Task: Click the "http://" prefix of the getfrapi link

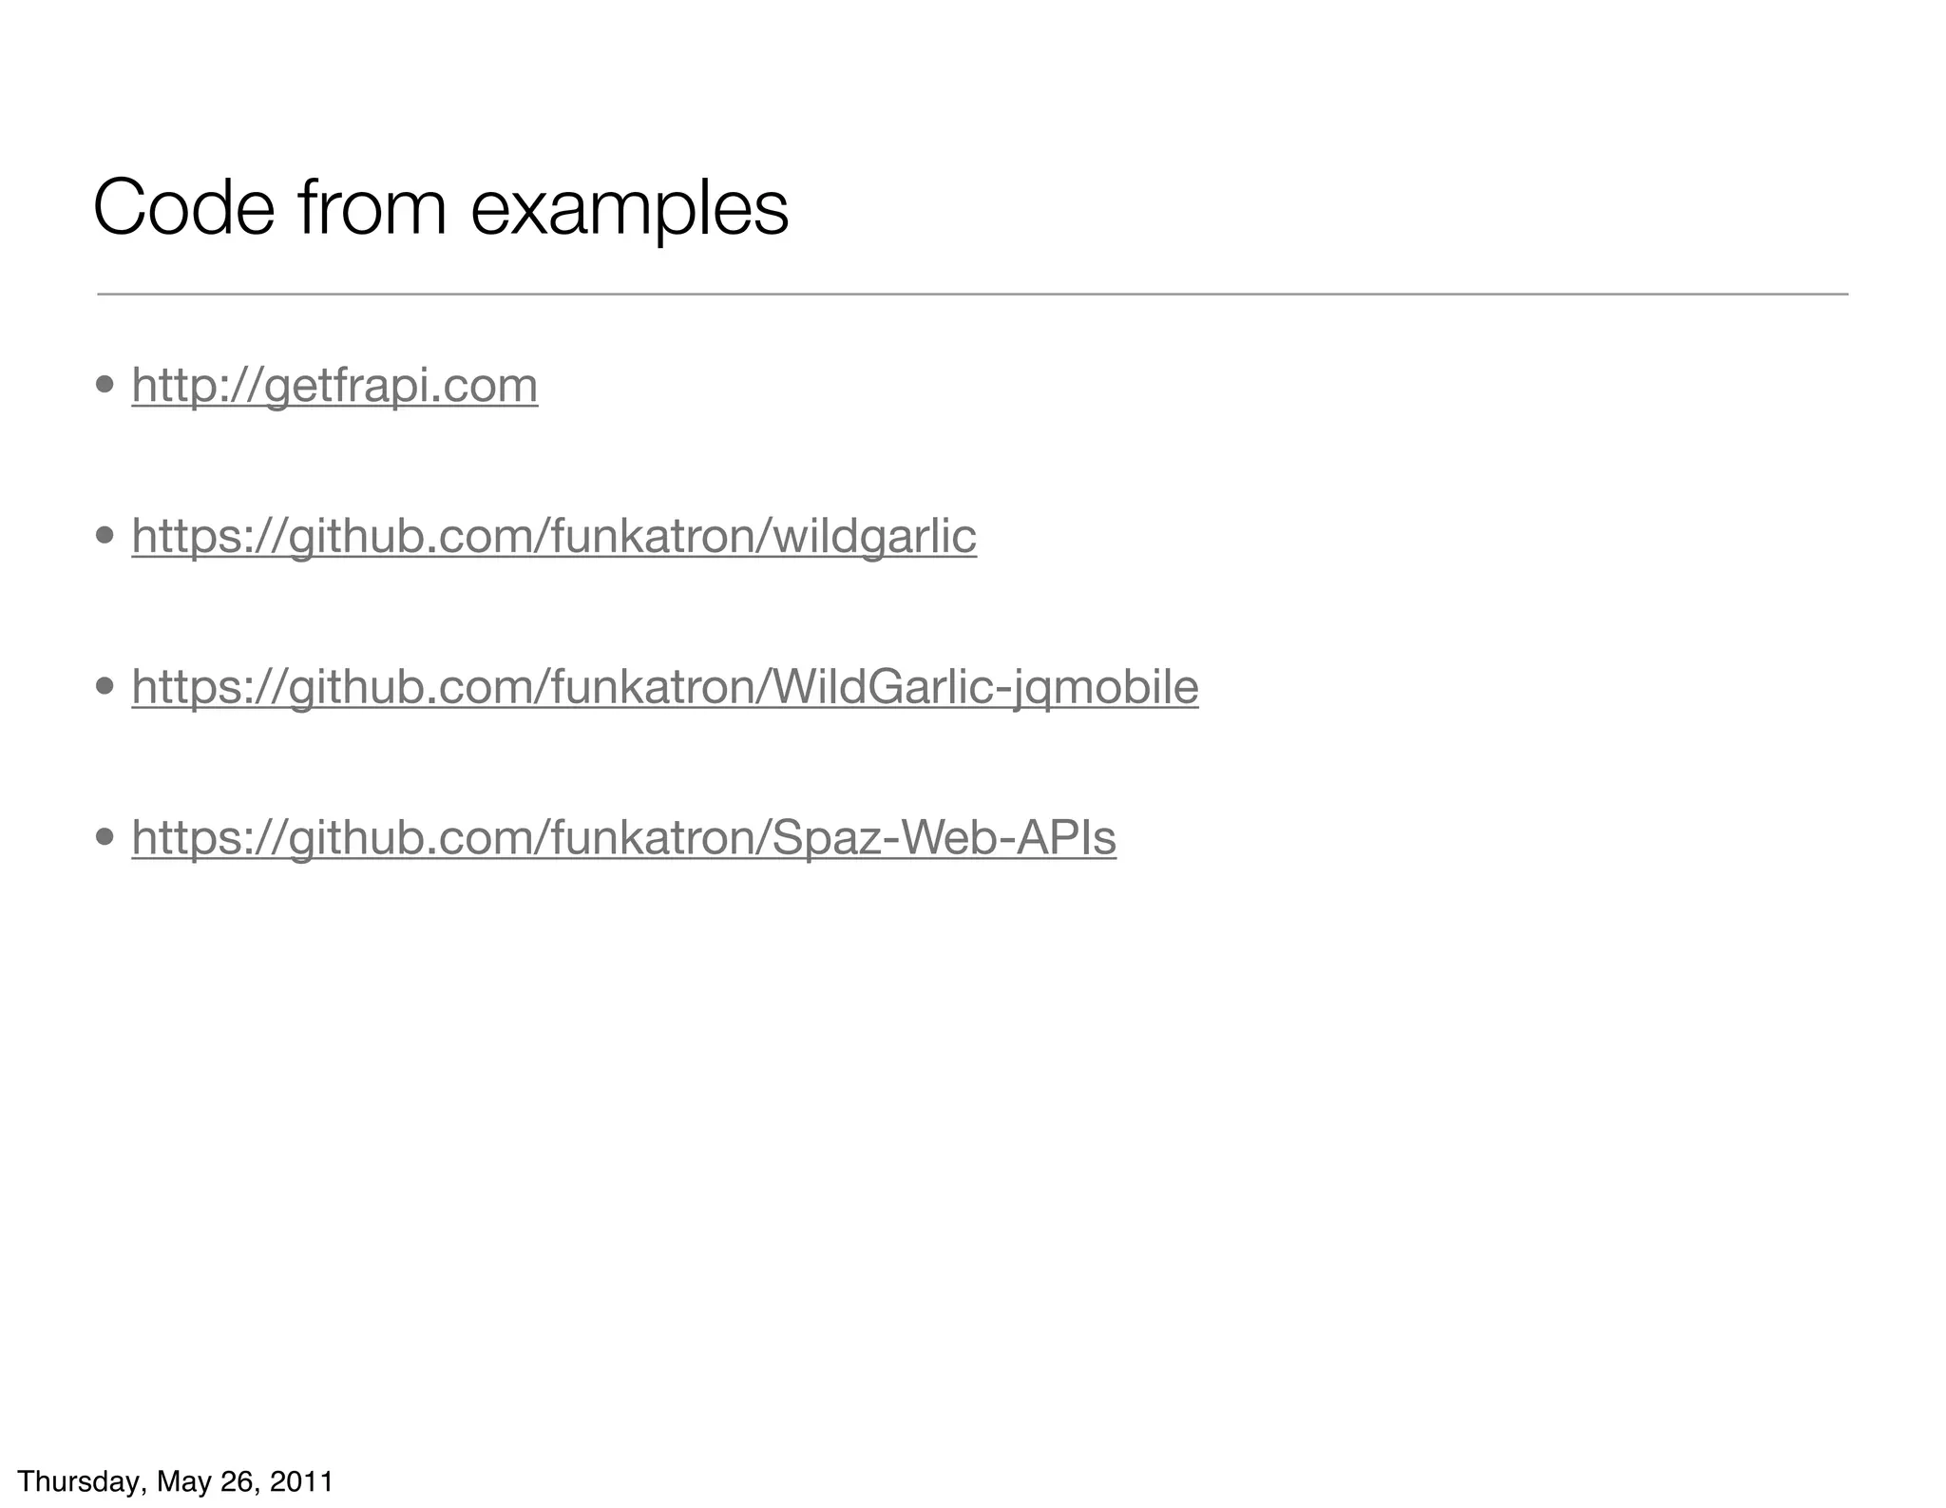Action: click(197, 386)
